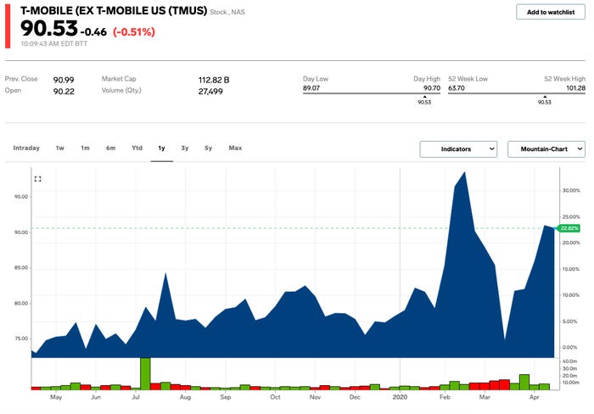
Task: Select the 1y time range tab
Action: pos(161,148)
